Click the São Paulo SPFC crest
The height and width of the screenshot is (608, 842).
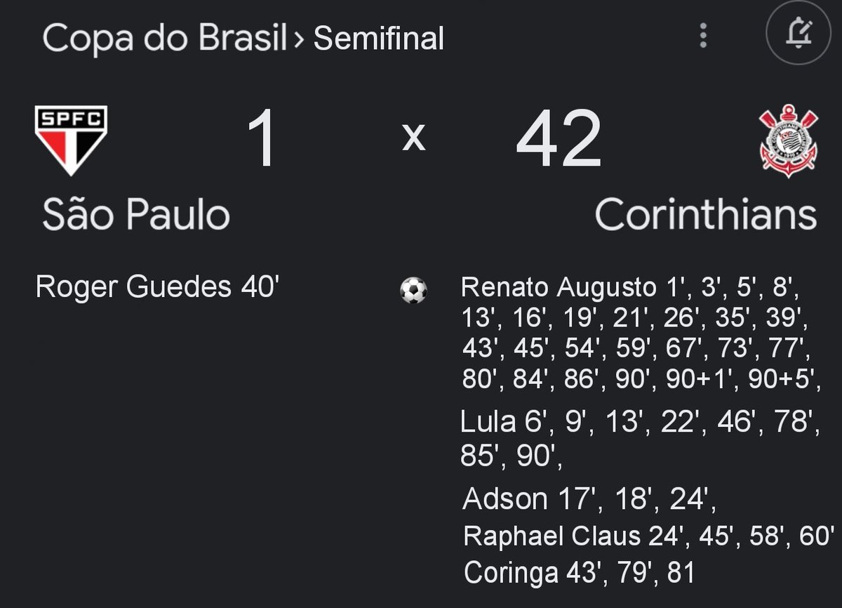[x=72, y=140]
